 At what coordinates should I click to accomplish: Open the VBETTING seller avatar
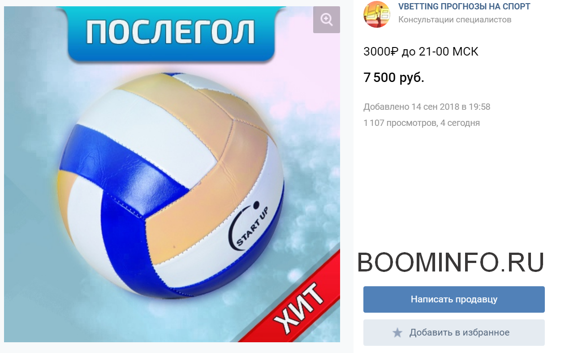click(x=377, y=14)
